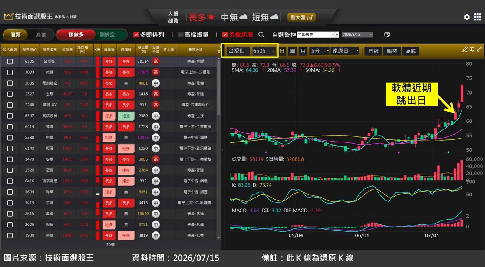The image size is (485, 267).
Task: Check watchlist box for 6414 樺漢
Action: coord(10,127)
